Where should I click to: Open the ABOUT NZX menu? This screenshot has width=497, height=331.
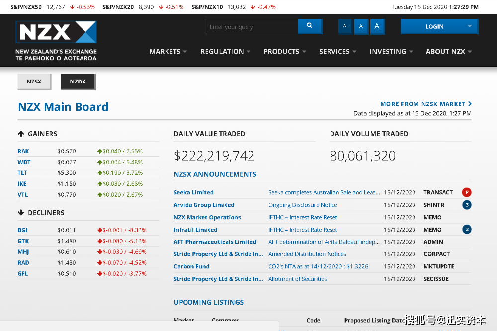449,51
